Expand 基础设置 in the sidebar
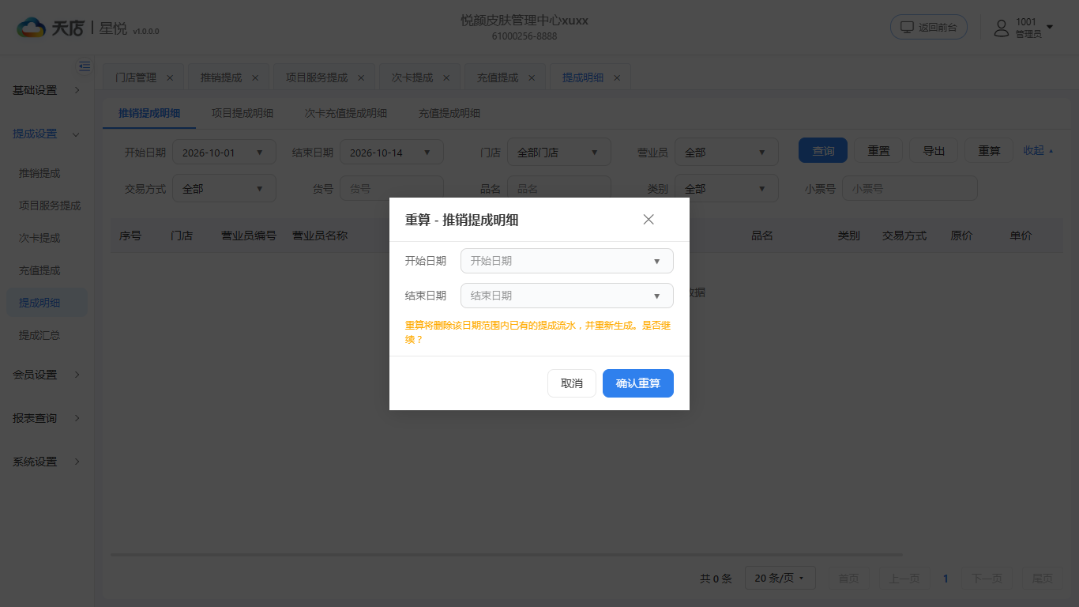Viewport: 1079px width, 607px height. tap(47, 90)
